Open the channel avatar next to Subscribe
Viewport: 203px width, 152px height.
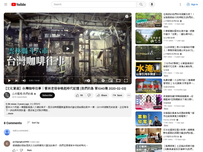7,95
